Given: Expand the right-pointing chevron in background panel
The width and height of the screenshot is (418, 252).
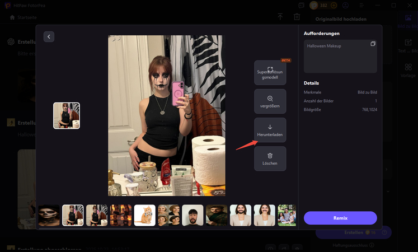Looking at the screenshot, I should (x=387, y=169).
